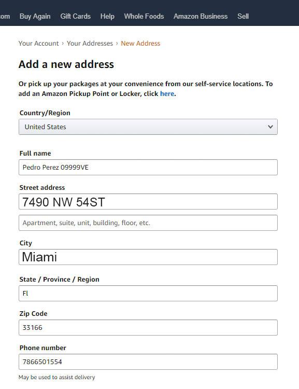The height and width of the screenshot is (389, 299).
Task: Click the New Address breadcrumb
Action: 140,44
